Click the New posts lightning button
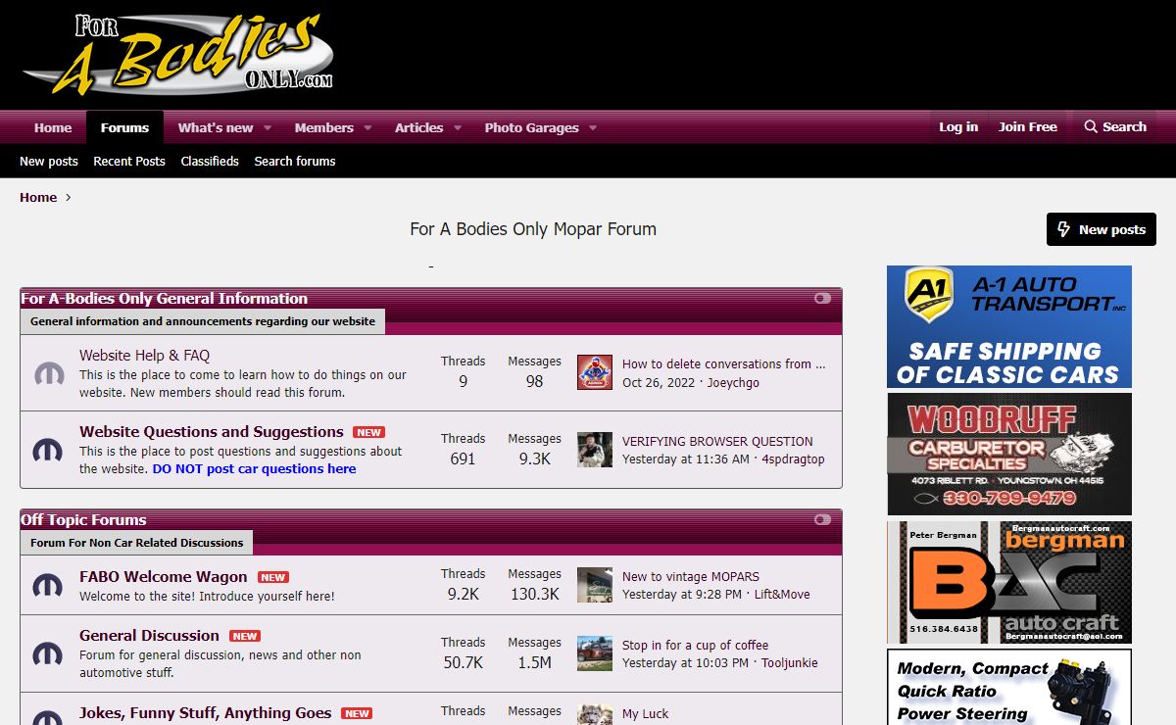The width and height of the screenshot is (1176, 725). [x=1102, y=229]
